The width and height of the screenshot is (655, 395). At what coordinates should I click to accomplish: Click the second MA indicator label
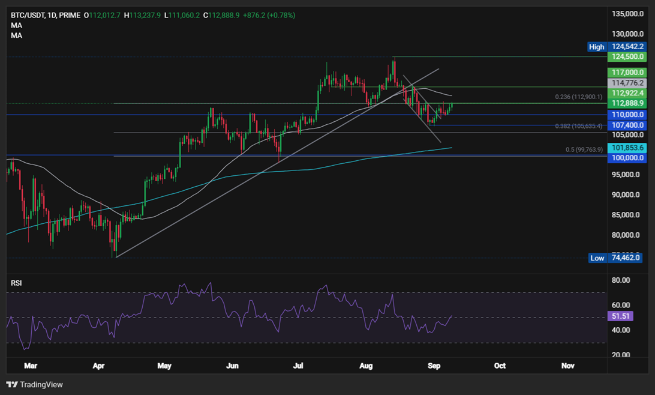[x=16, y=35]
